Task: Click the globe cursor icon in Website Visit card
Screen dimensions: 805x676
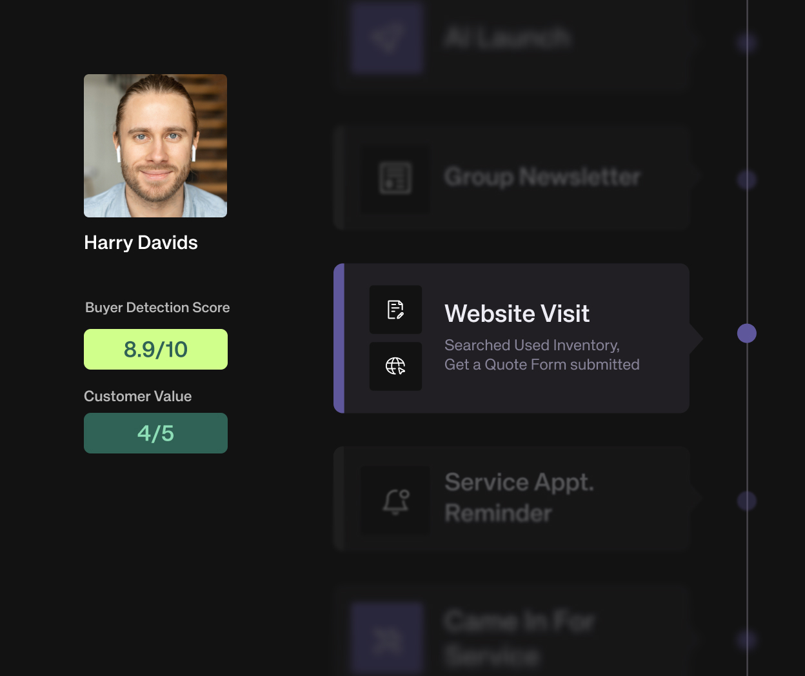Action: [x=395, y=366]
